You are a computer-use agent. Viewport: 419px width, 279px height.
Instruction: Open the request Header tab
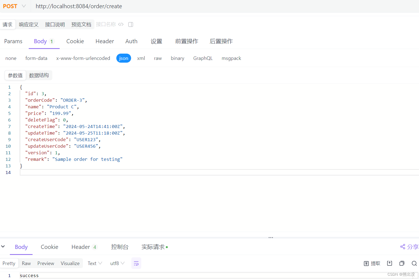105,41
